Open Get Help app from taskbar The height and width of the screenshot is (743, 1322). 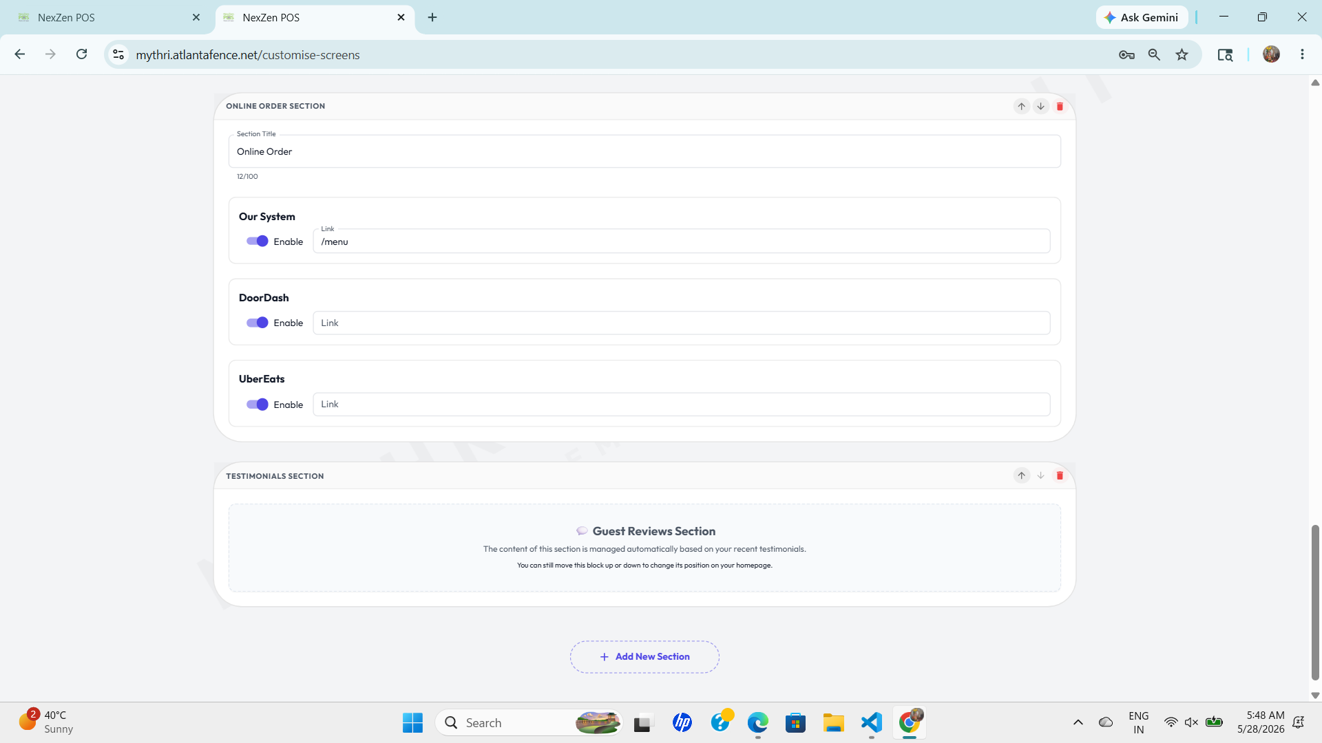(721, 722)
